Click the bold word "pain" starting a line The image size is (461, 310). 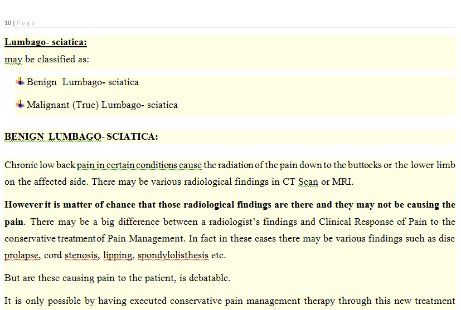coord(14,222)
